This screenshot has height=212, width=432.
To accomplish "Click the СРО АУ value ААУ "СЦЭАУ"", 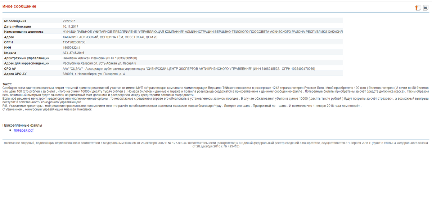I will click(x=189, y=69).
